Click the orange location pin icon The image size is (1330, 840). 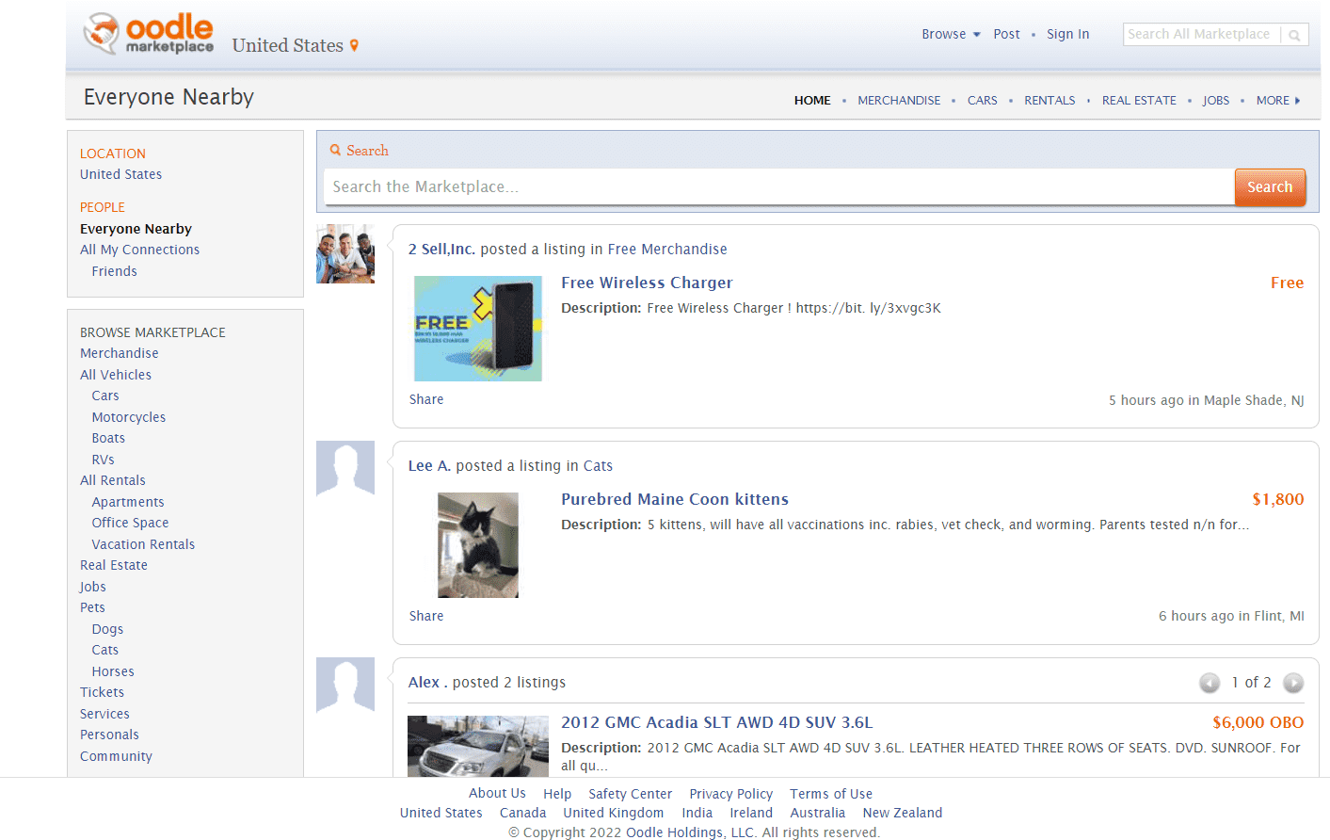354,45
